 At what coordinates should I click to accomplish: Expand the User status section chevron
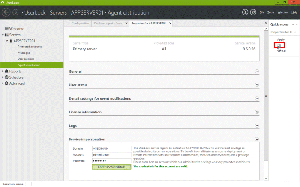point(257,85)
